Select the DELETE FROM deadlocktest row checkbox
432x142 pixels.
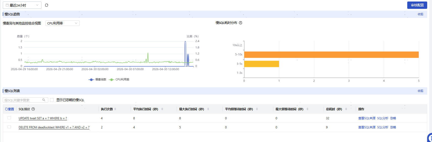pyautogui.click(x=9, y=127)
